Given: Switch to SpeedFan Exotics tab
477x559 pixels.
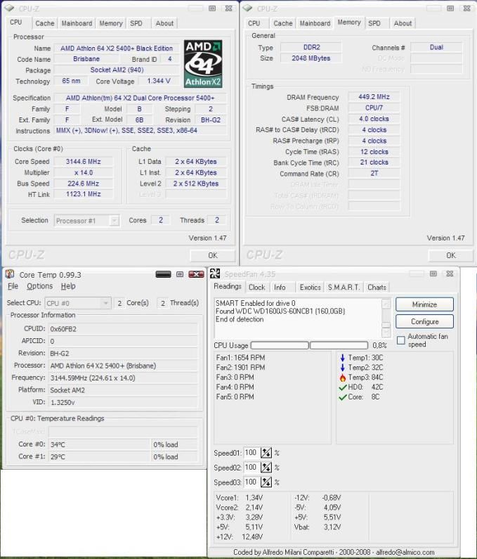Looking at the screenshot, I should click(311, 287).
